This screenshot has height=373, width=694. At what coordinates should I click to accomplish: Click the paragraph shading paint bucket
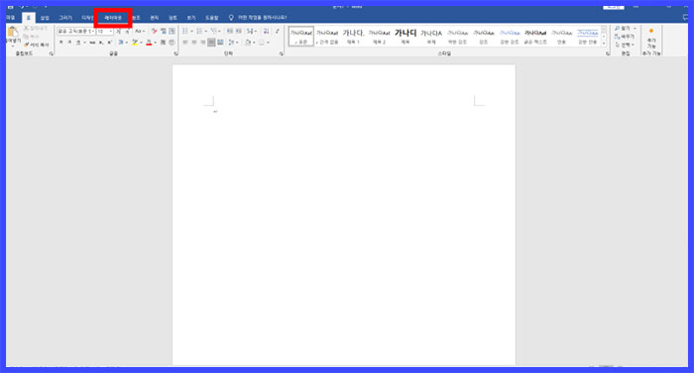pyautogui.click(x=248, y=43)
